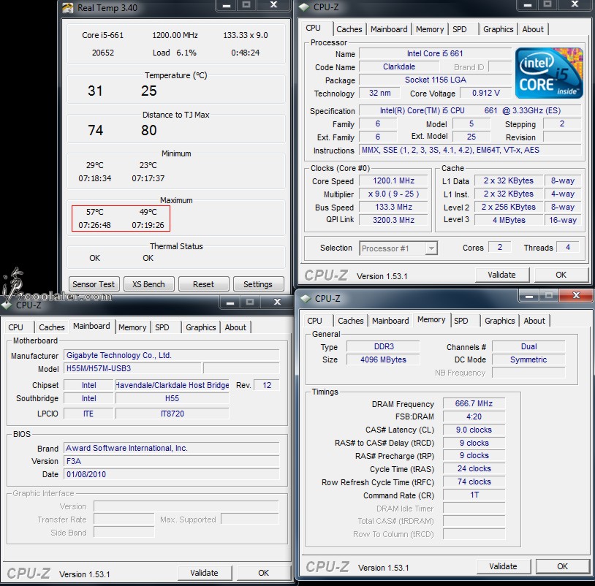Click the Real Temp title bar icon

pyautogui.click(x=67, y=7)
